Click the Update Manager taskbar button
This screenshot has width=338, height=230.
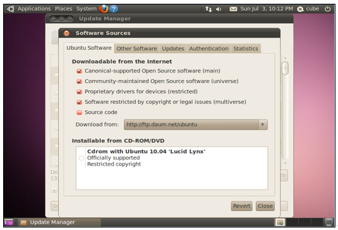coord(59,222)
